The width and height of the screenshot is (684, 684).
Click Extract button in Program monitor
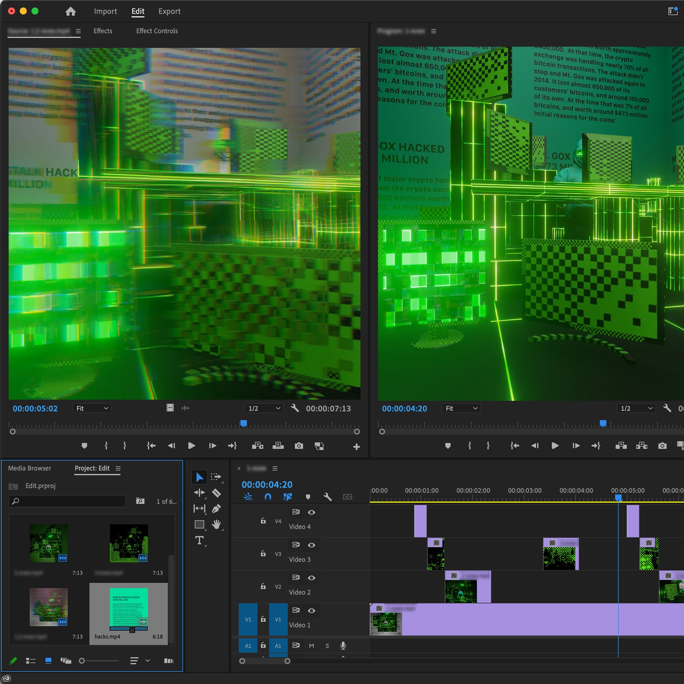pyautogui.click(x=642, y=446)
